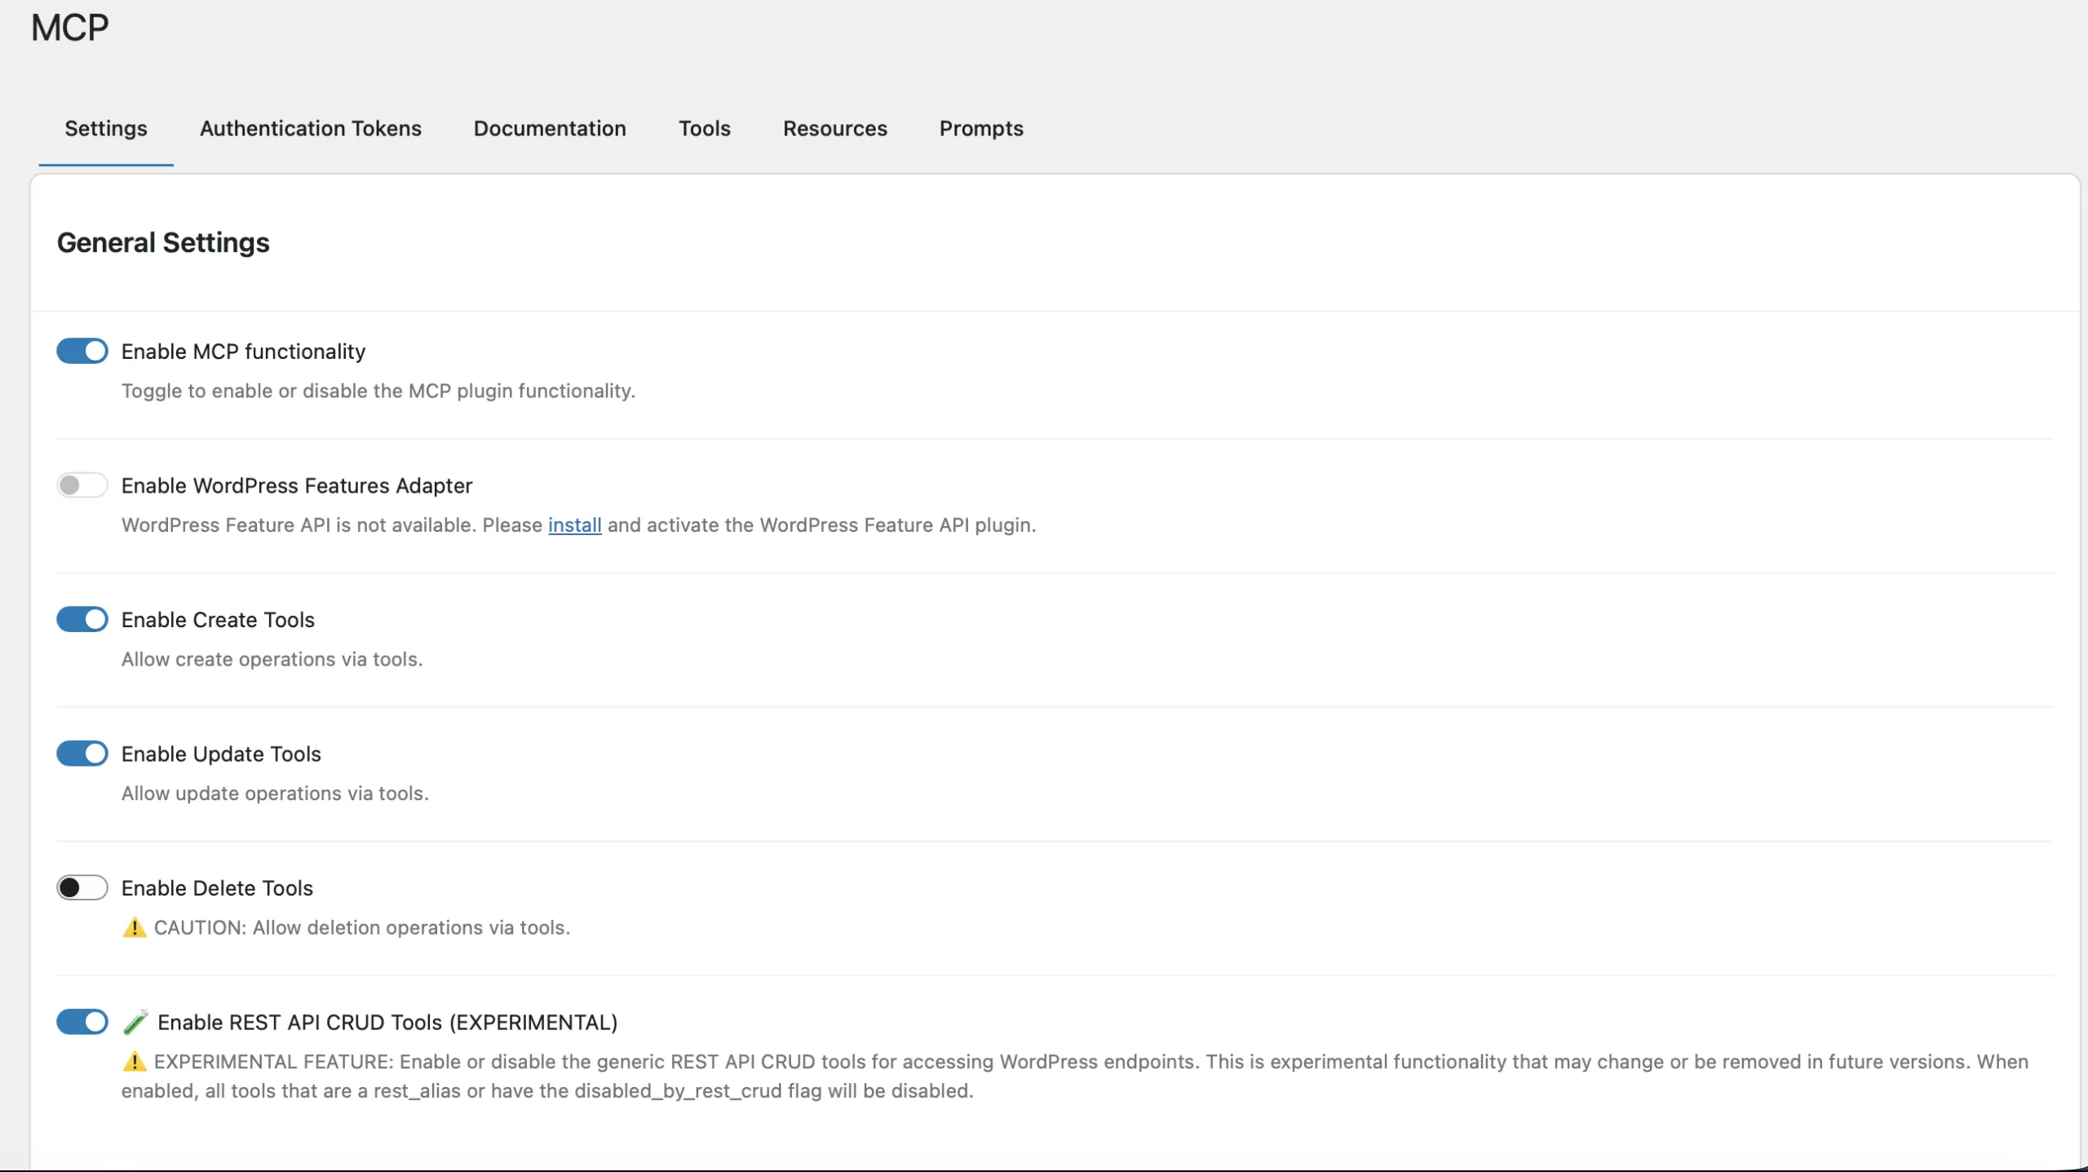Image resolution: width=2088 pixels, height=1172 pixels.
Task: Click the Enable Create Tools label
Action: coord(218,620)
